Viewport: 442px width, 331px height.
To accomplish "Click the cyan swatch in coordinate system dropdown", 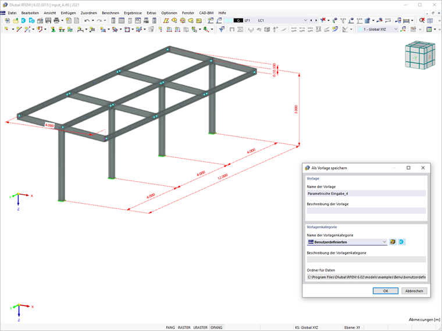I will (360, 29).
